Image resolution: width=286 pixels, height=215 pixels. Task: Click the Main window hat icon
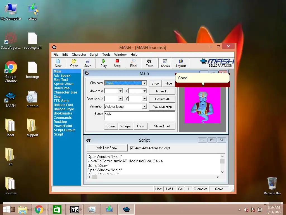pos(87,73)
